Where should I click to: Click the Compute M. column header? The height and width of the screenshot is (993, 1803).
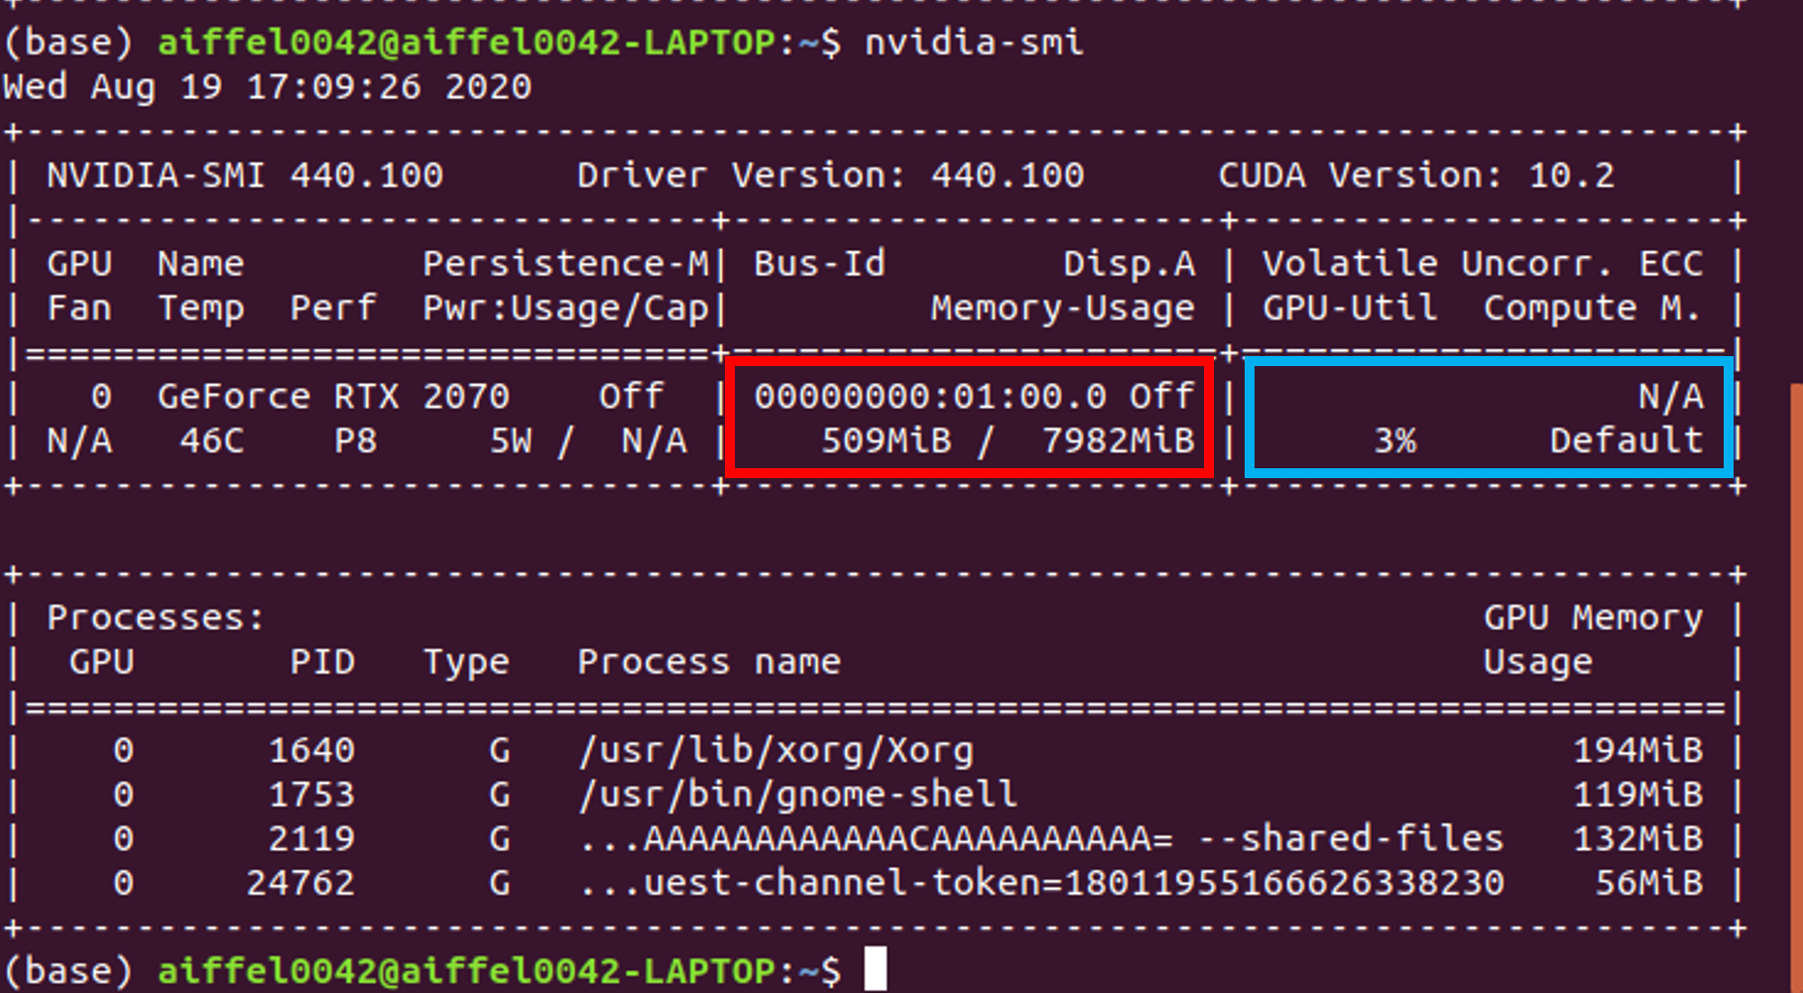pos(1593,309)
